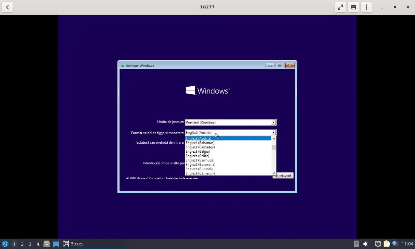
Task: Collapse the Format valori de timp dropdown arrow
Action: (x=273, y=132)
